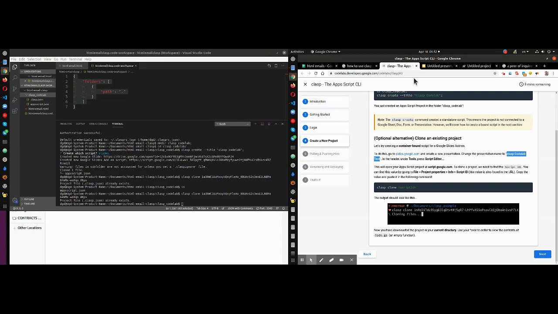Open Run and Debug view in VS Code
Viewport: 558px width, 314px height.
(14, 99)
